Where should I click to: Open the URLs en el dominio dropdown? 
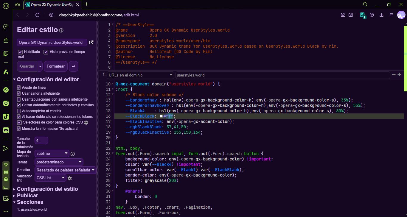(140, 75)
